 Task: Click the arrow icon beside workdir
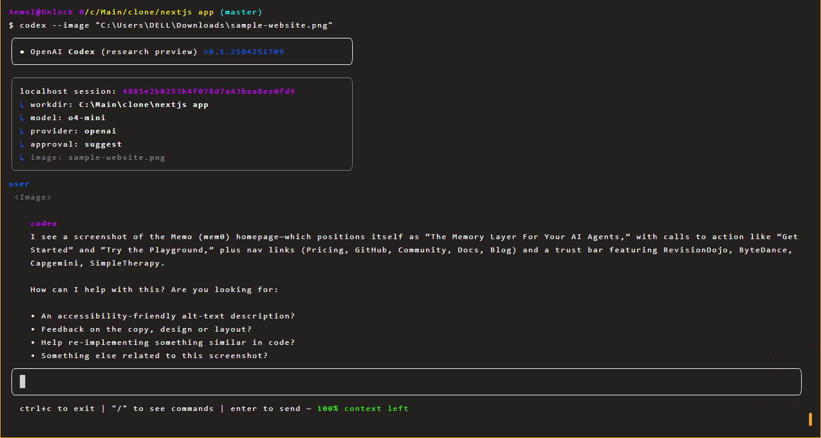click(22, 105)
